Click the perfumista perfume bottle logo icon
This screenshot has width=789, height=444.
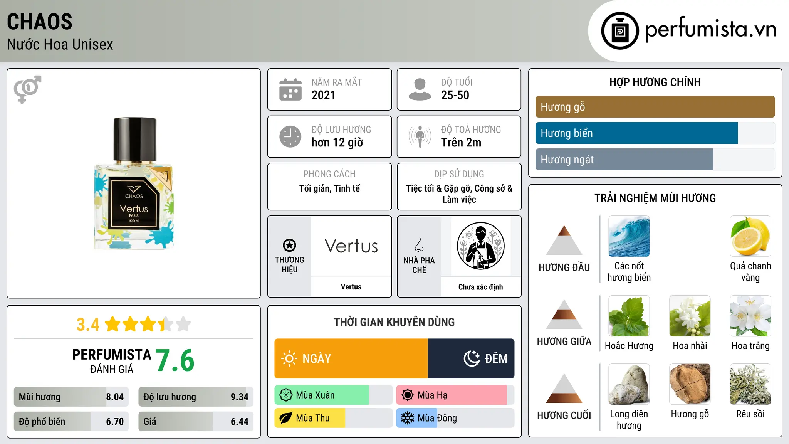tap(620, 31)
